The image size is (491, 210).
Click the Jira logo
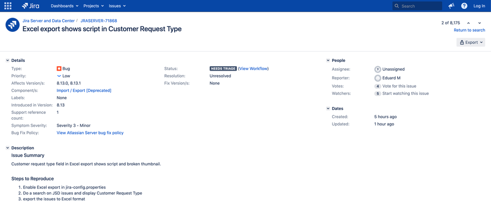[31, 5]
